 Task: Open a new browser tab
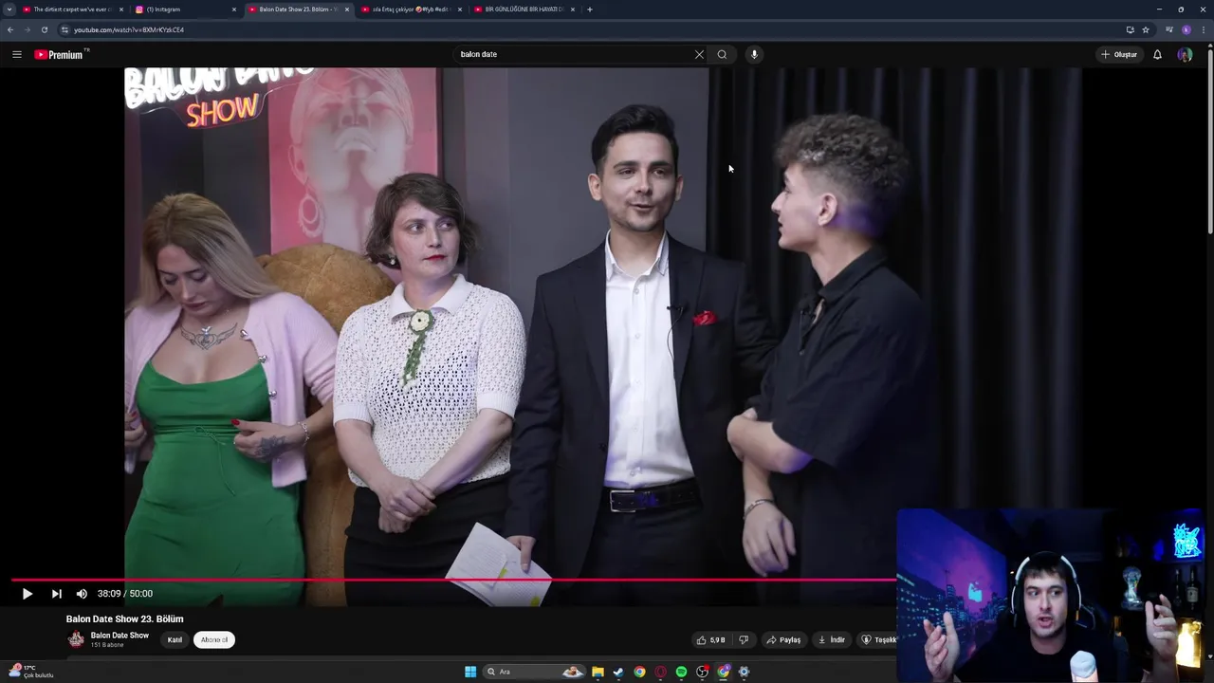pyautogui.click(x=590, y=9)
